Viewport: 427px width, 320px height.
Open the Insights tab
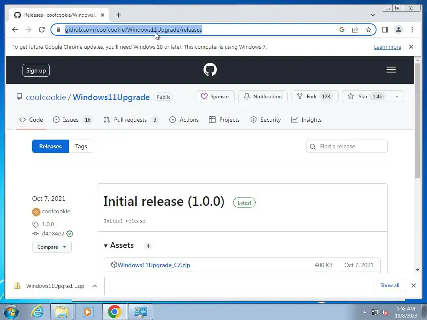click(x=306, y=120)
